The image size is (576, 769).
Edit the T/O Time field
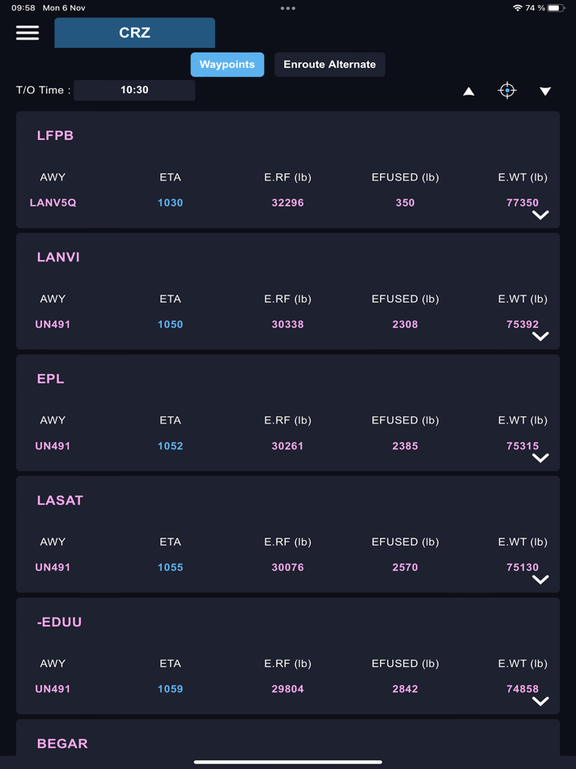(x=134, y=90)
